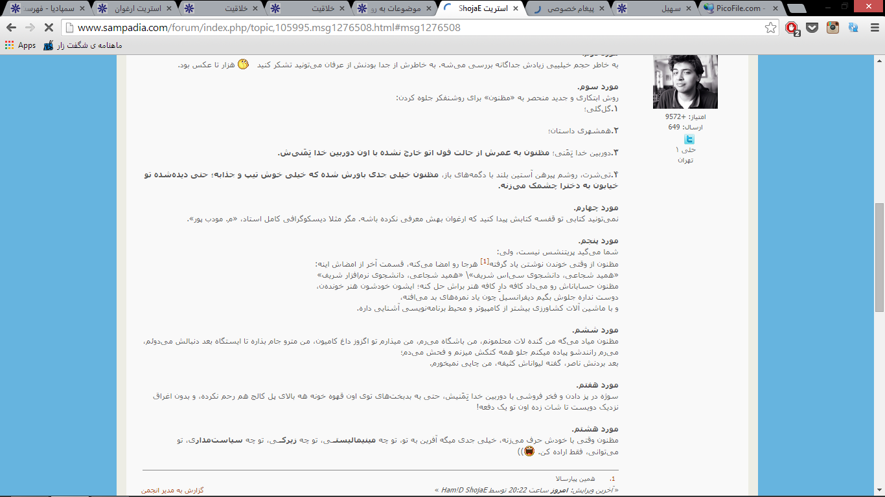Switch to the پیغام خصوصی tab
The image size is (885, 497).
[567, 8]
